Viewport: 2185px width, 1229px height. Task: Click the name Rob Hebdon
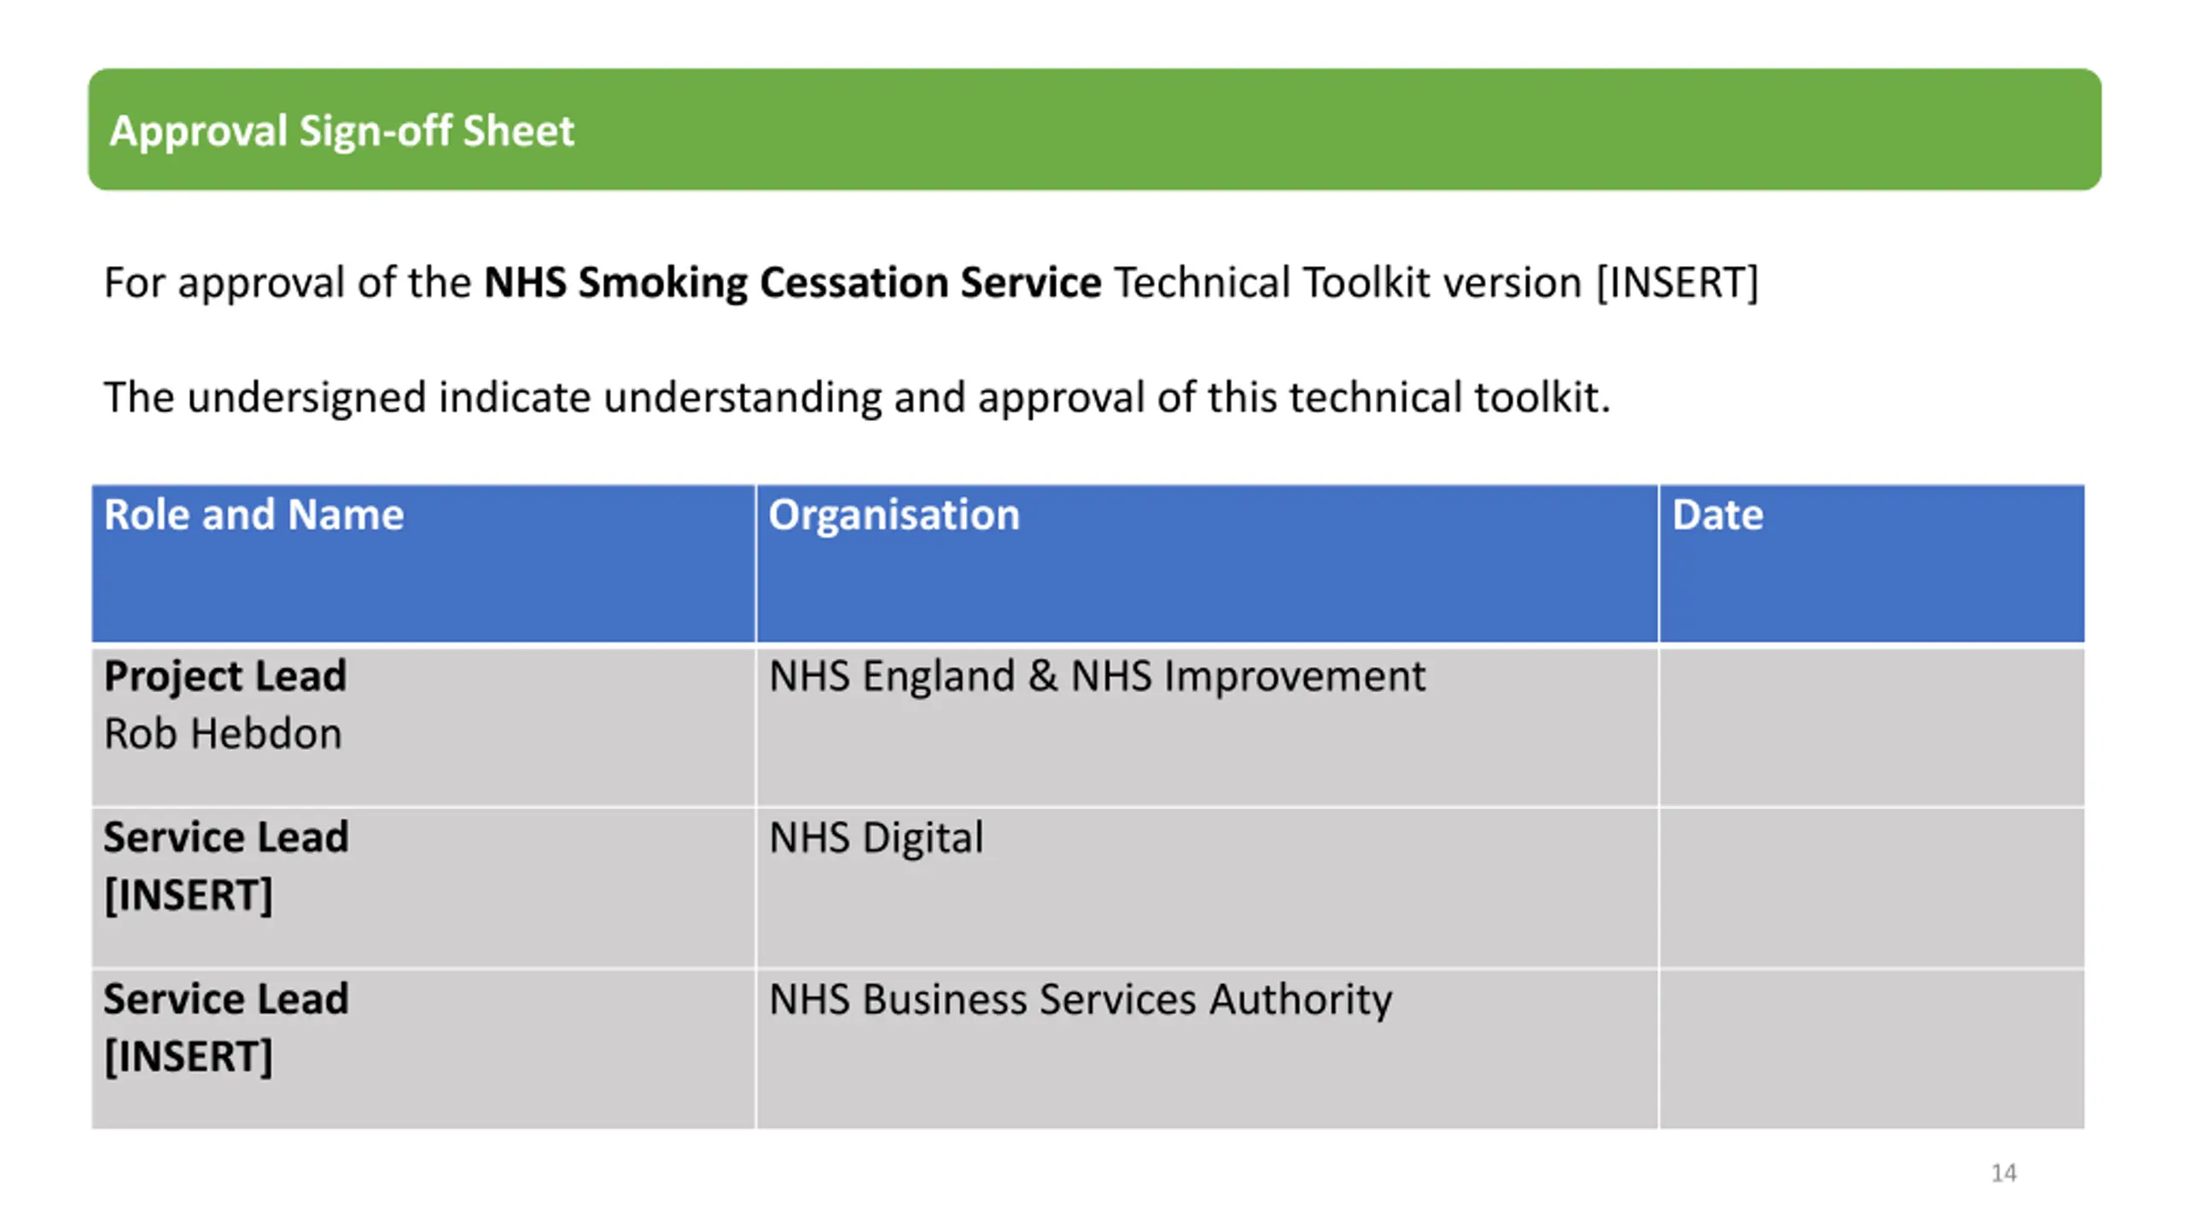[223, 734]
